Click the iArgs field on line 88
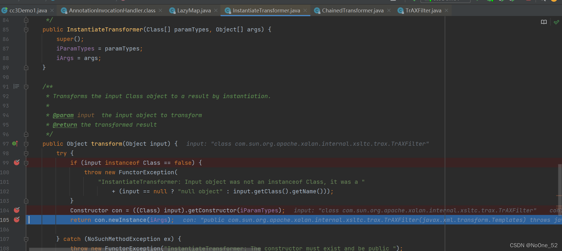Viewport: 562px width, 251px height. (x=65, y=58)
